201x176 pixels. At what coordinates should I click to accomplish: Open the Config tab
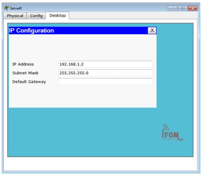pyautogui.click(x=36, y=16)
